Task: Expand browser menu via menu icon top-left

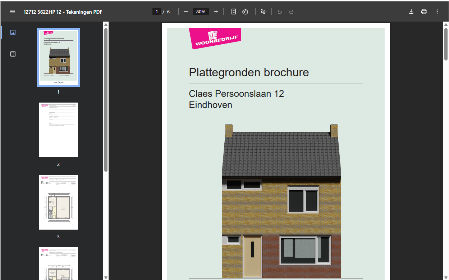Action: click(12, 11)
